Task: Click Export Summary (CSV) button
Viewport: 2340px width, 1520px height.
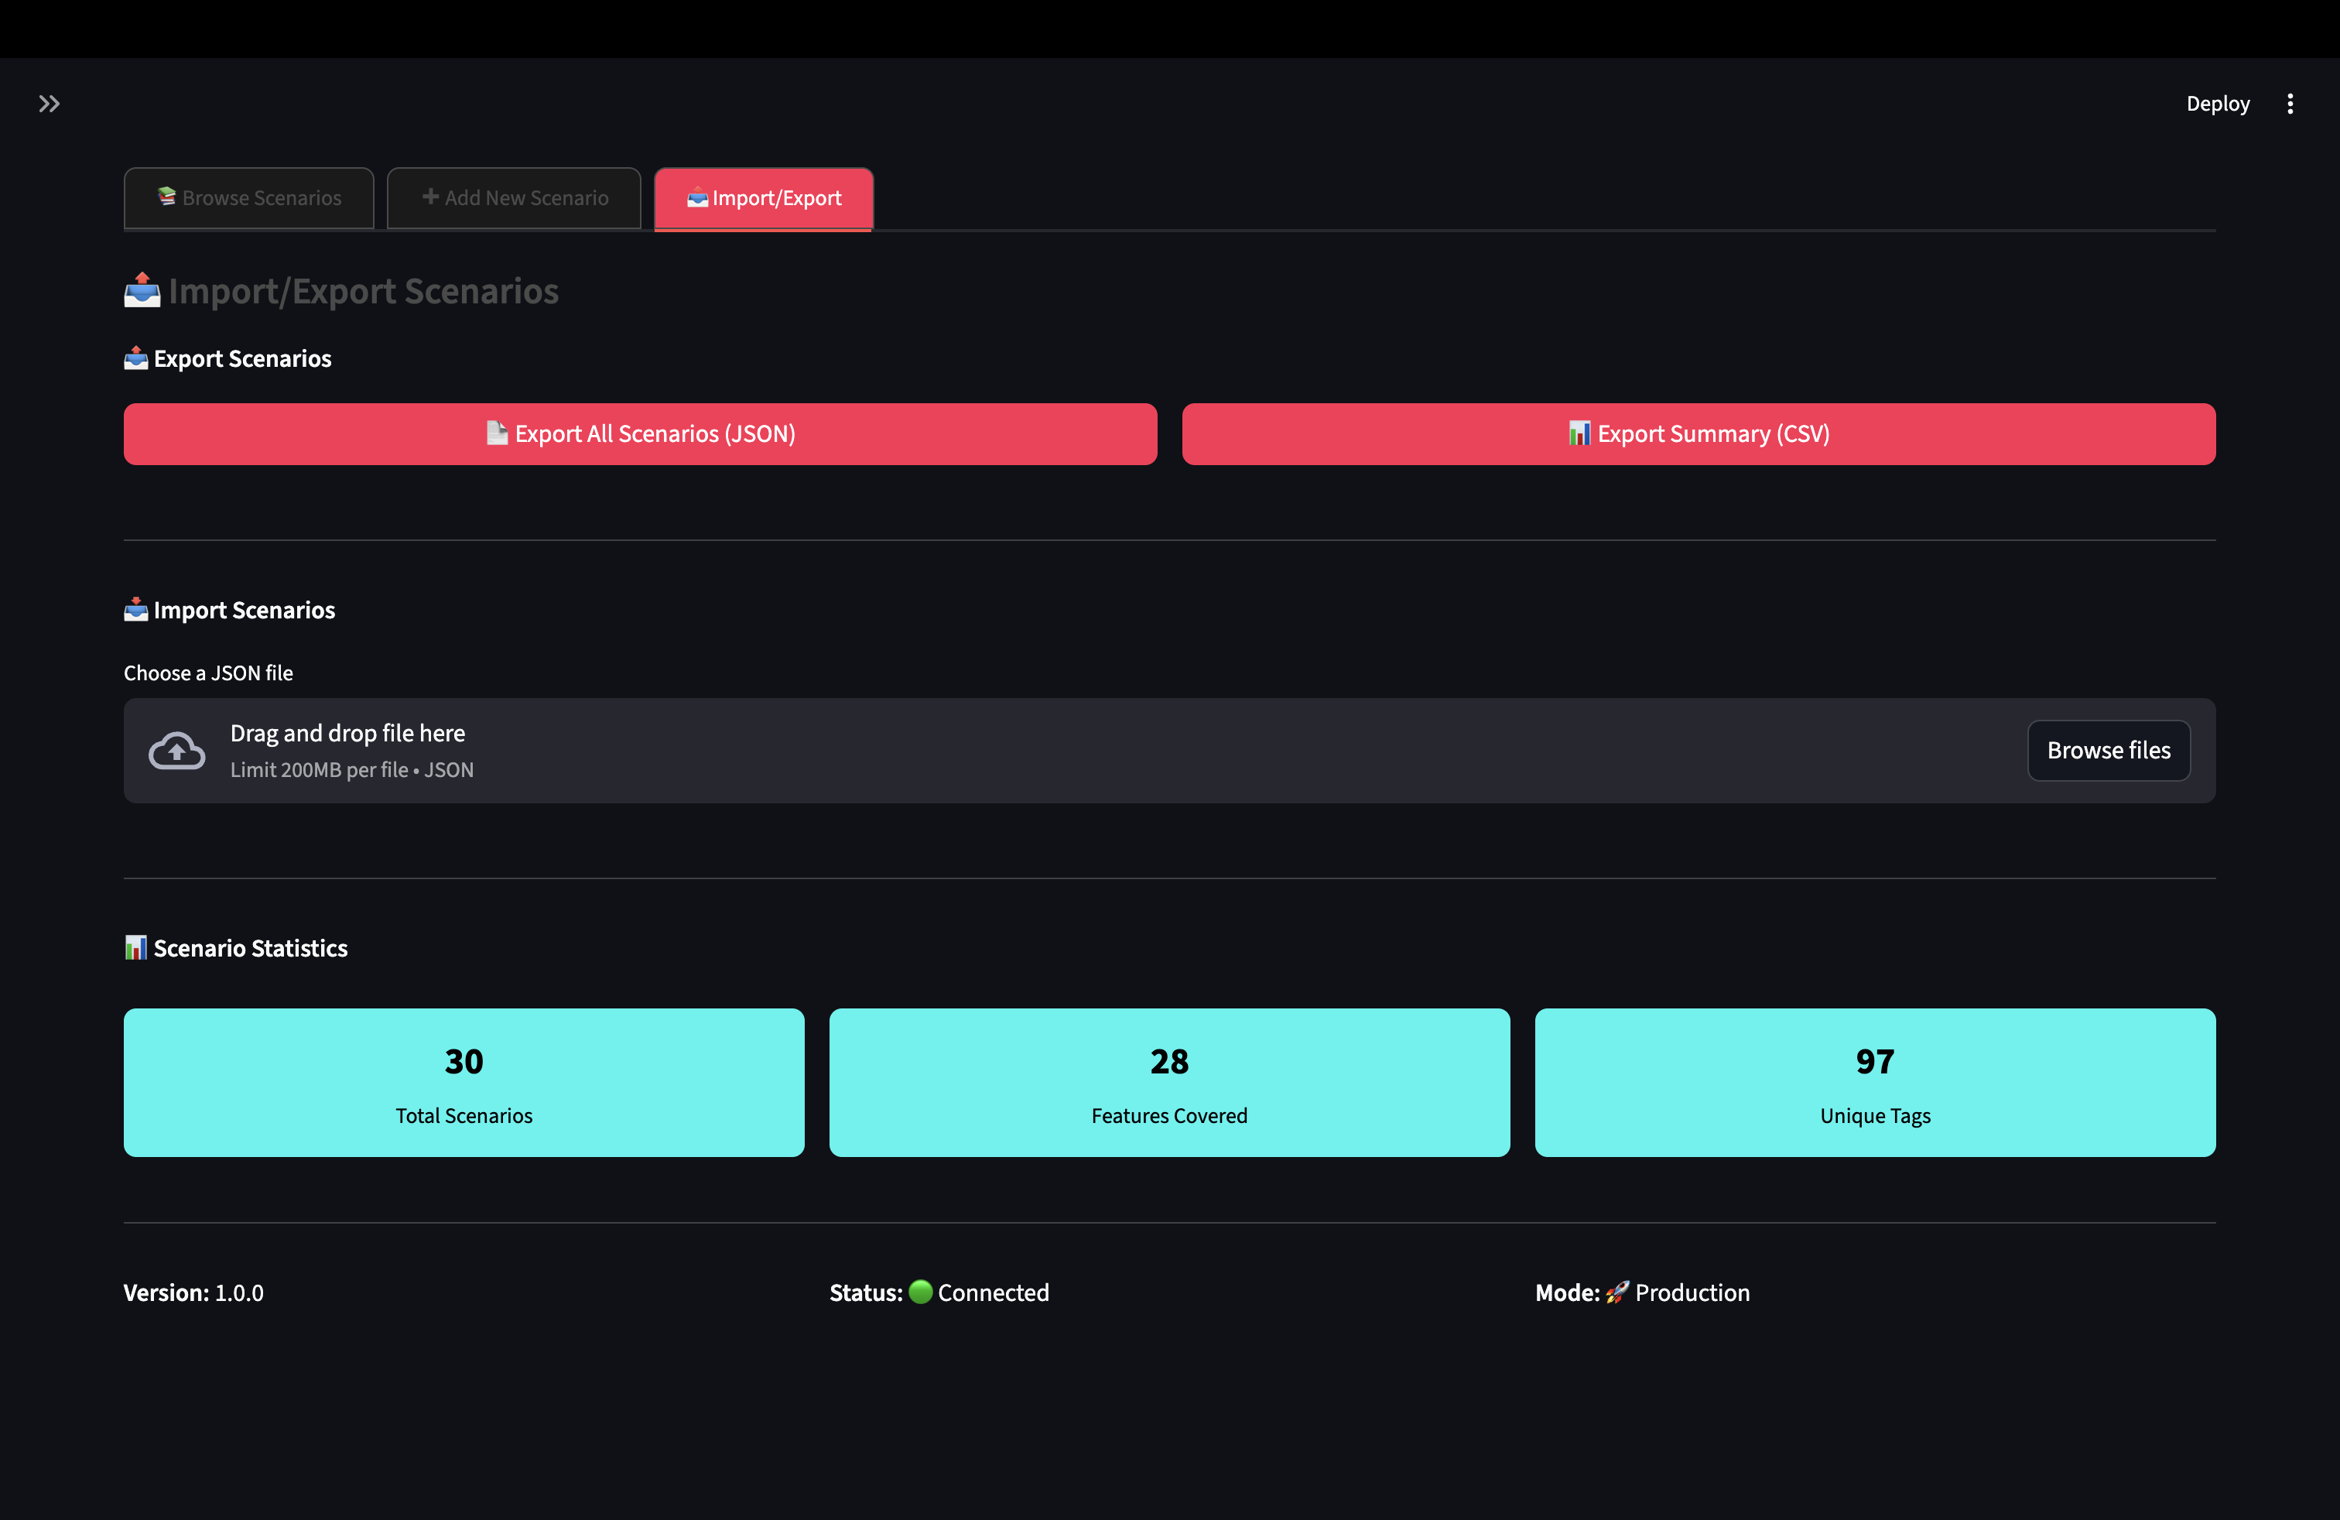Action: pos(1698,433)
